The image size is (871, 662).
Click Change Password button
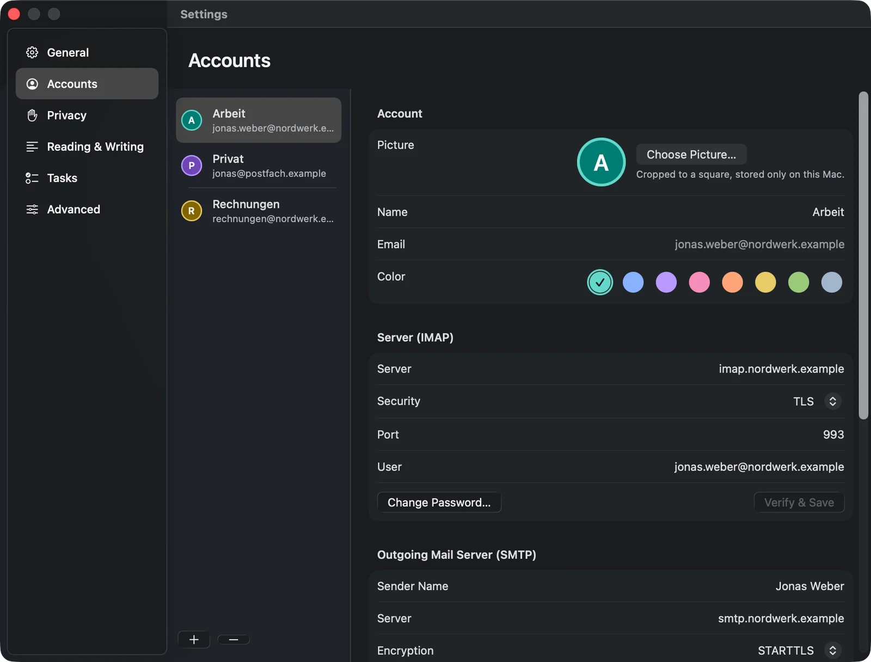pyautogui.click(x=439, y=502)
